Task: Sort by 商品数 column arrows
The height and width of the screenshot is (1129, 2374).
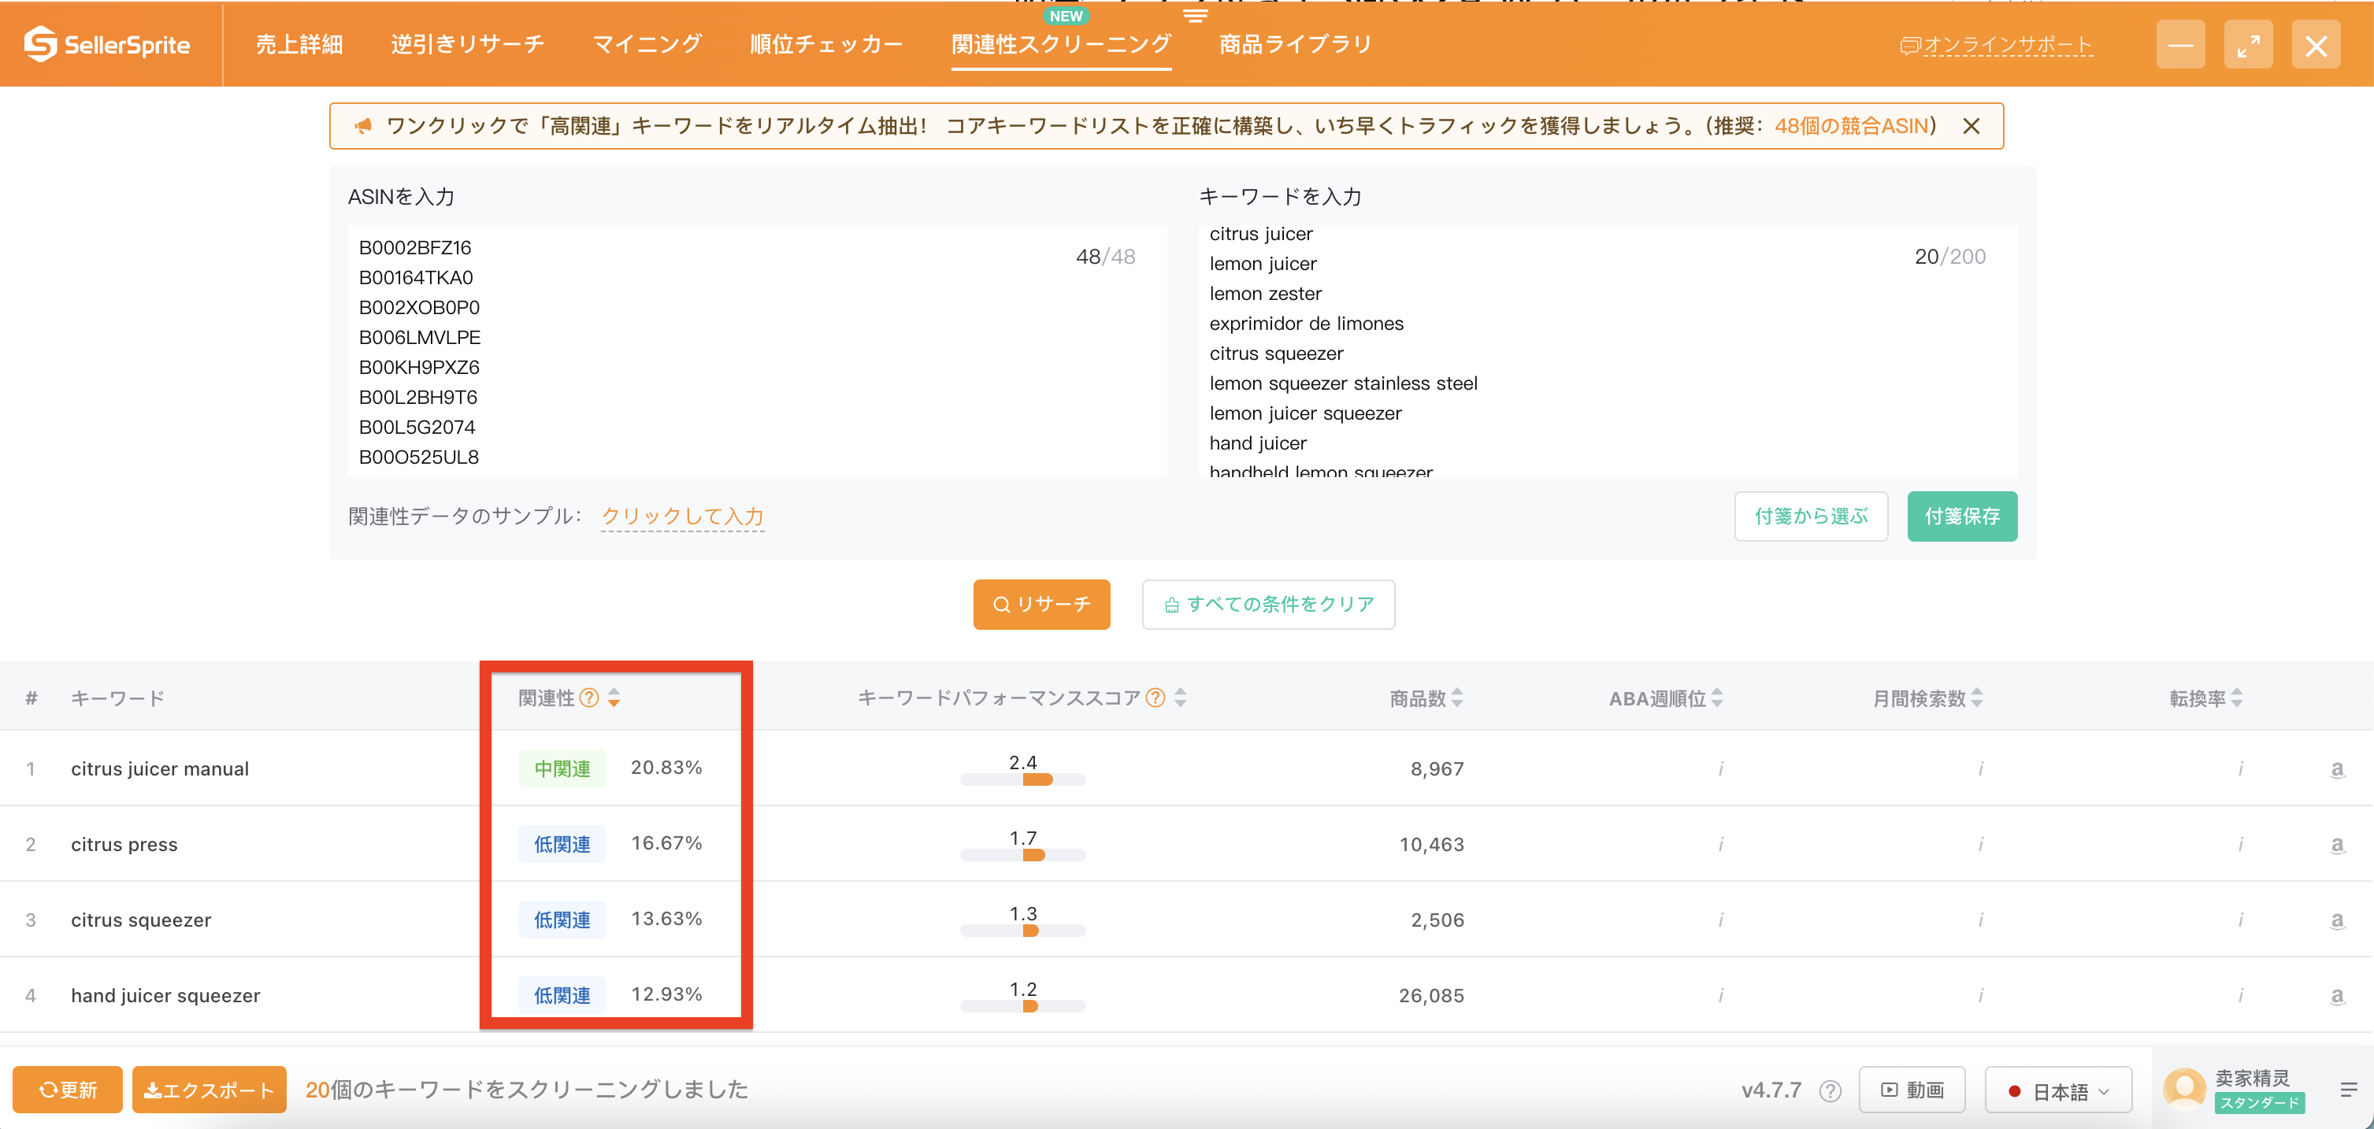Action: pyautogui.click(x=1457, y=698)
